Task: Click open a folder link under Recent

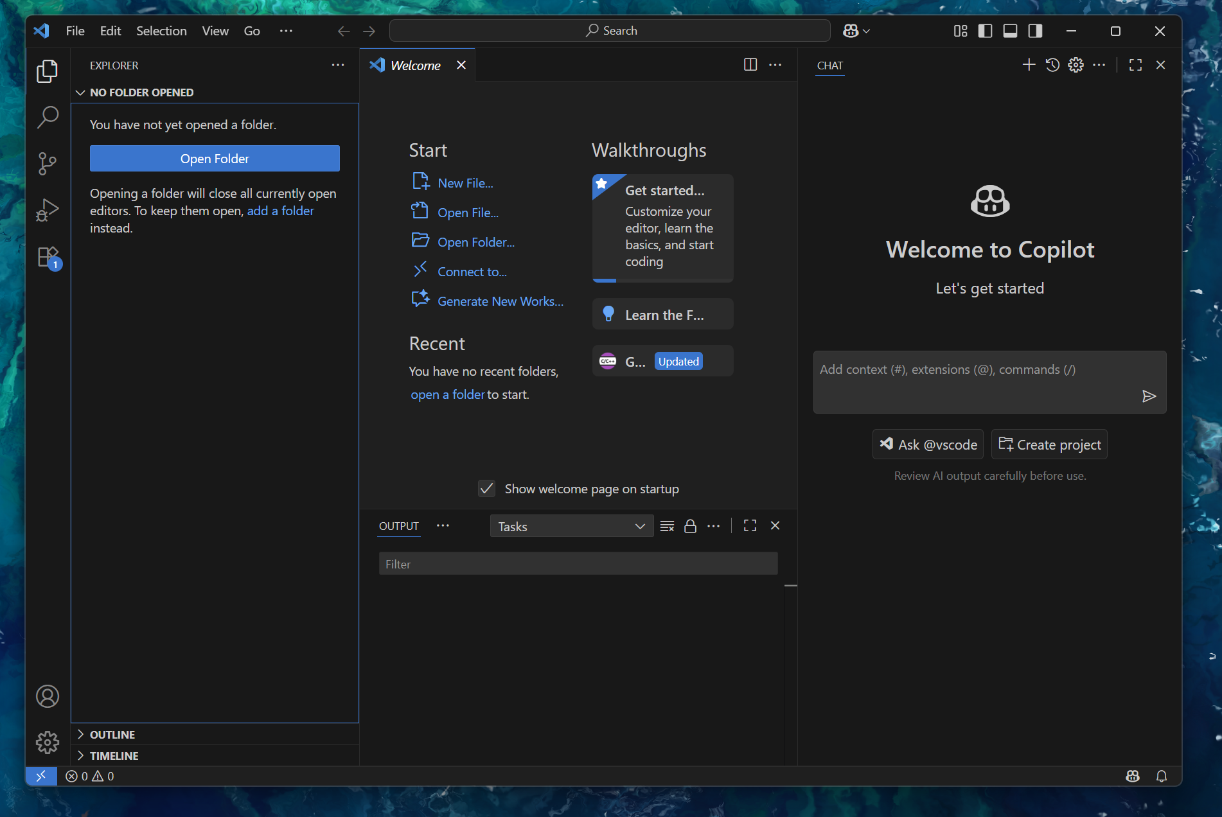Action: pos(448,394)
